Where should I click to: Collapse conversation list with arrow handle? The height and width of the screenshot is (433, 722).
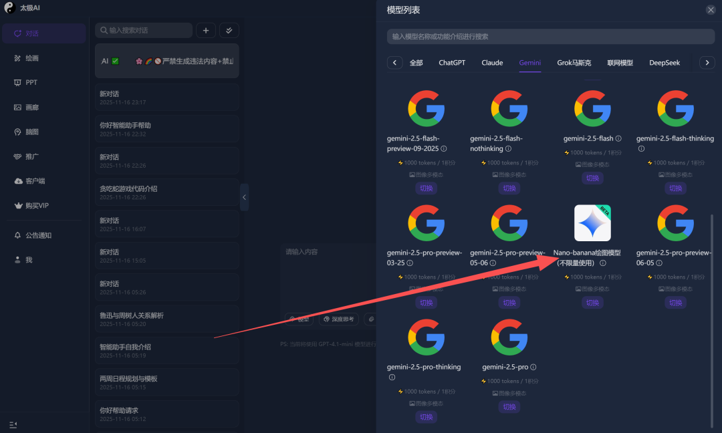[x=244, y=197]
